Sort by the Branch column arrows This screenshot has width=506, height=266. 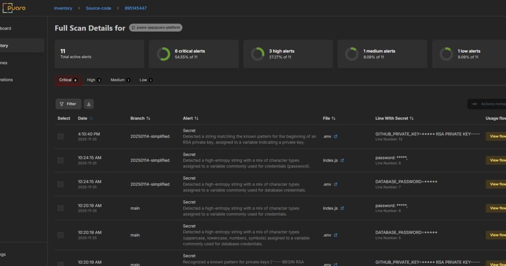[148, 118]
